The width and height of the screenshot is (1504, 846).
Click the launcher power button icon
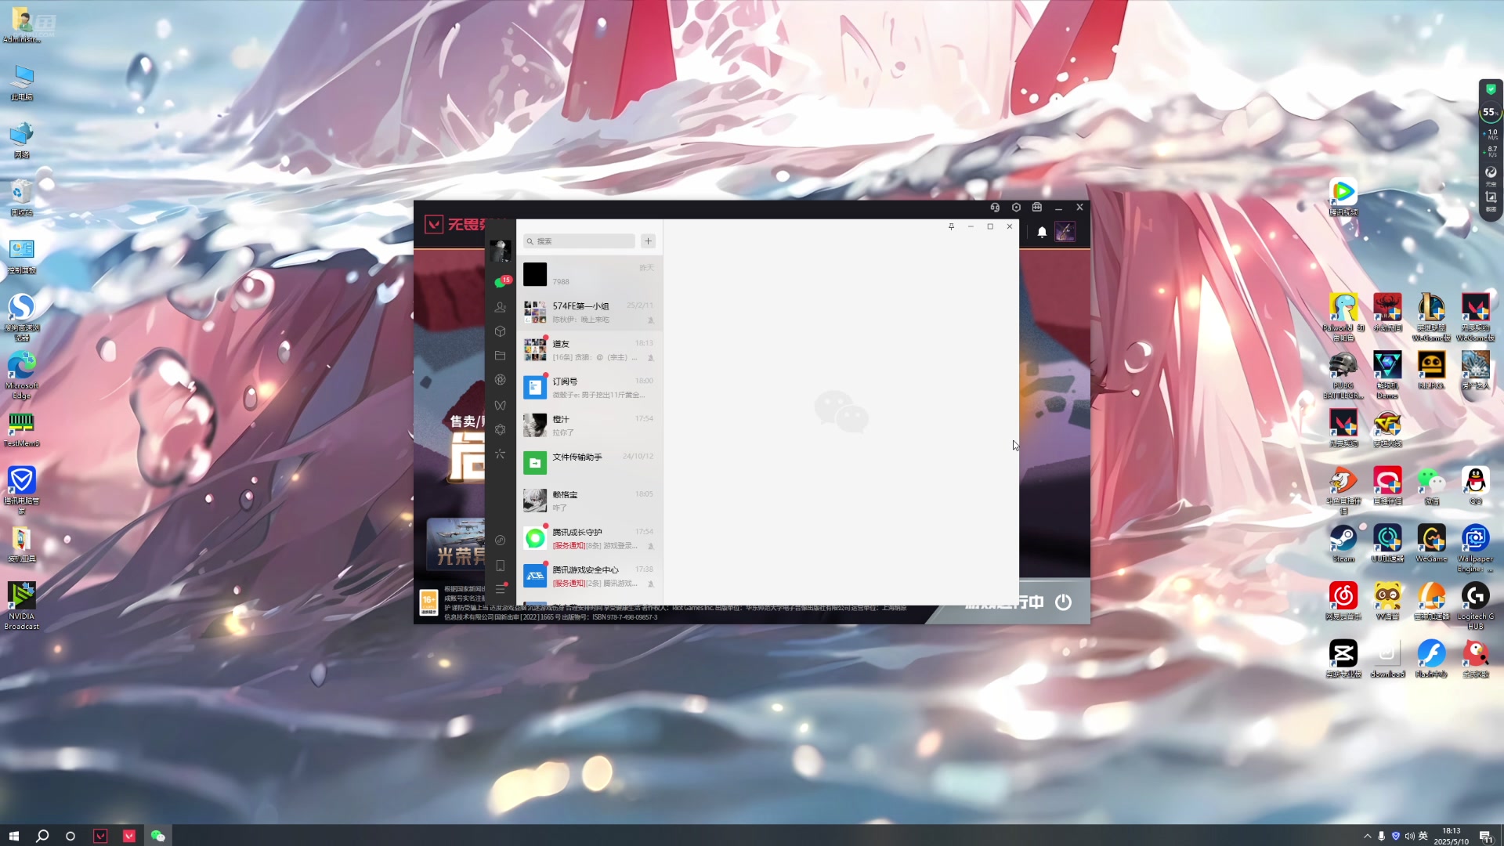tap(1063, 602)
